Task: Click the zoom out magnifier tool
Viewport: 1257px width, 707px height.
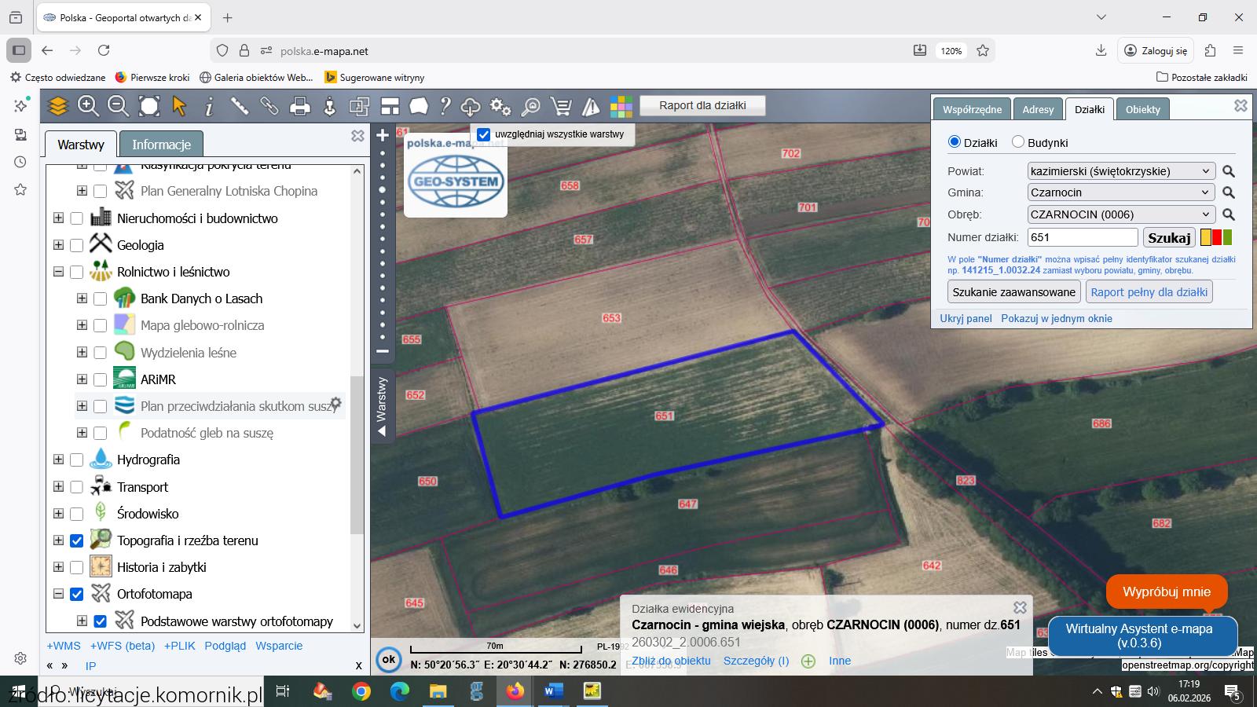Action: point(118,106)
